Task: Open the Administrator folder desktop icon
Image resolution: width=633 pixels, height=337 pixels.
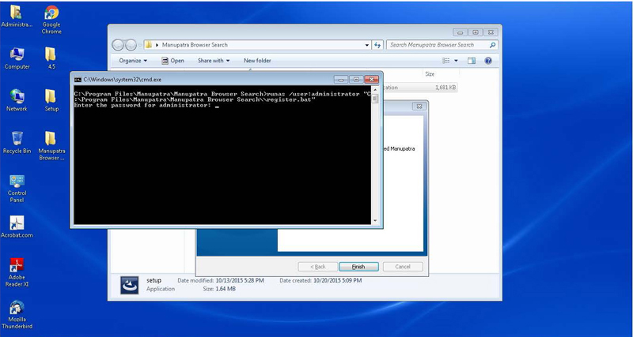Action: click(x=16, y=16)
